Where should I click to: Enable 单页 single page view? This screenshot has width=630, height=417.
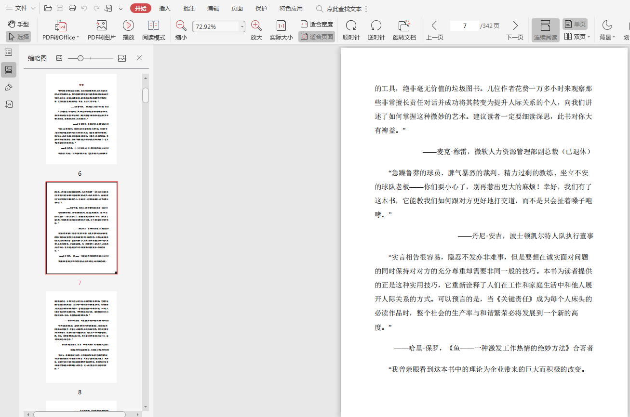pyautogui.click(x=575, y=24)
